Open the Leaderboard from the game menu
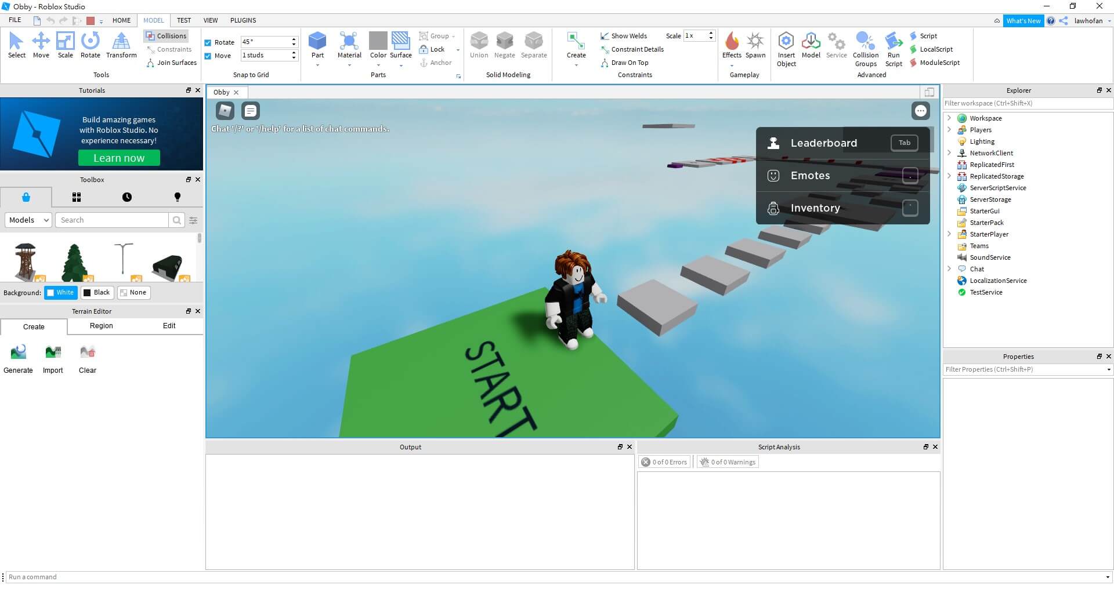 click(823, 143)
